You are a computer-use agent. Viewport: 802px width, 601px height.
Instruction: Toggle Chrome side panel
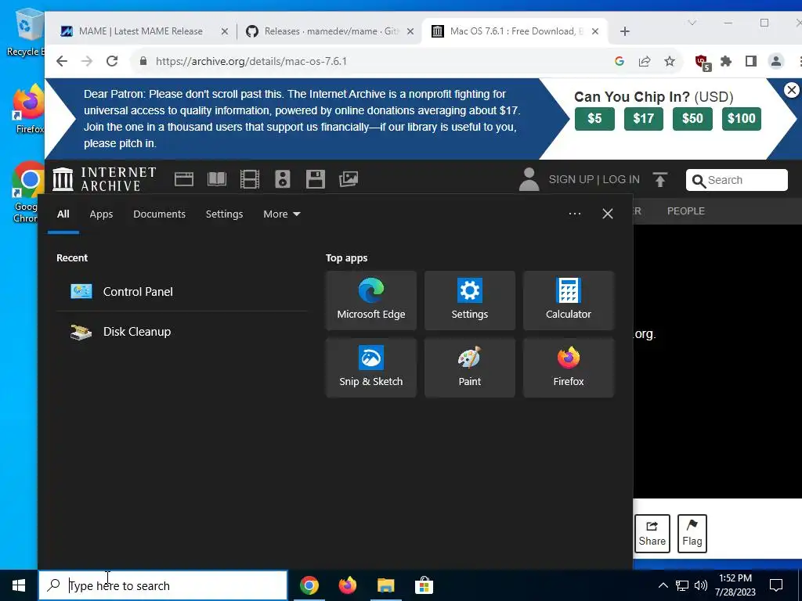(x=751, y=61)
